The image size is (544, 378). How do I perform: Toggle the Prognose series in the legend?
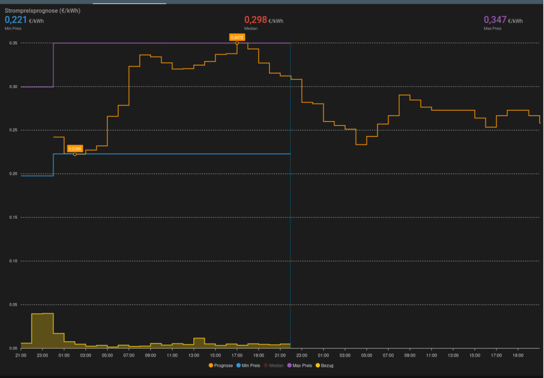(x=220, y=365)
